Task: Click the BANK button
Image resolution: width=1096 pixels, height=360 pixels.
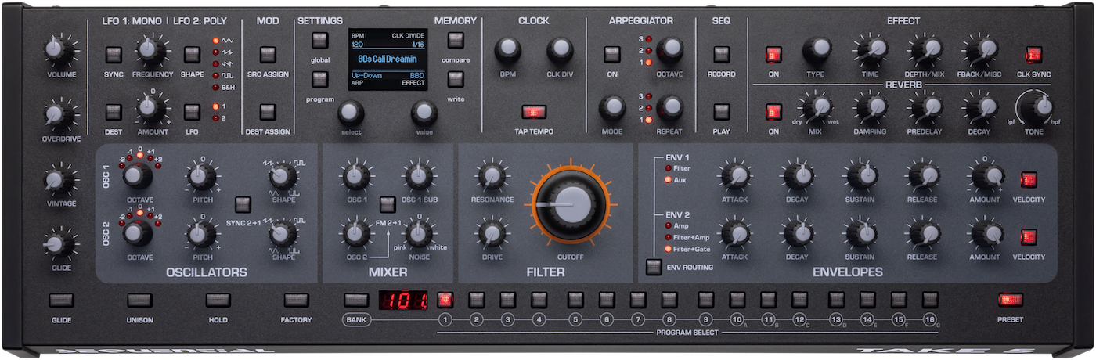Action: tap(356, 301)
